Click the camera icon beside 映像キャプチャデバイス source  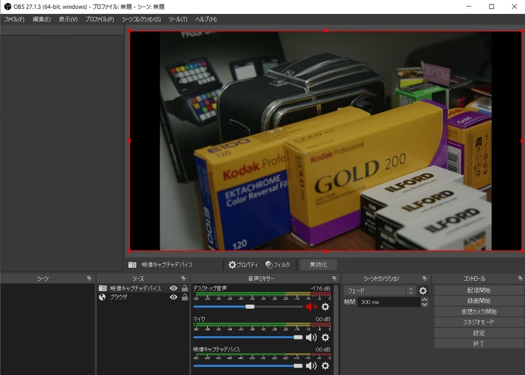pos(102,289)
